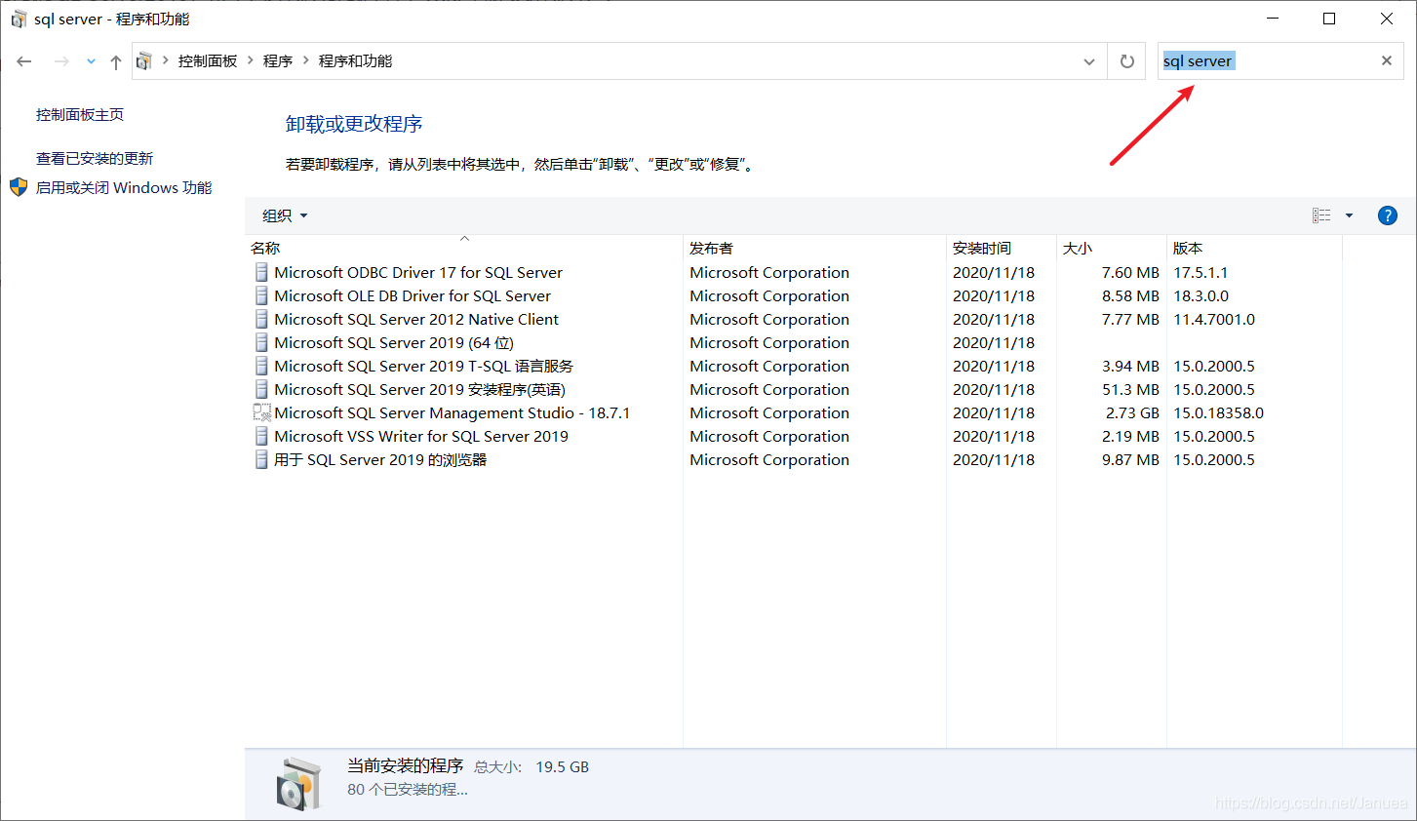Click the Control Panel icon in address bar
The width and height of the screenshot is (1417, 821).
(x=144, y=61)
